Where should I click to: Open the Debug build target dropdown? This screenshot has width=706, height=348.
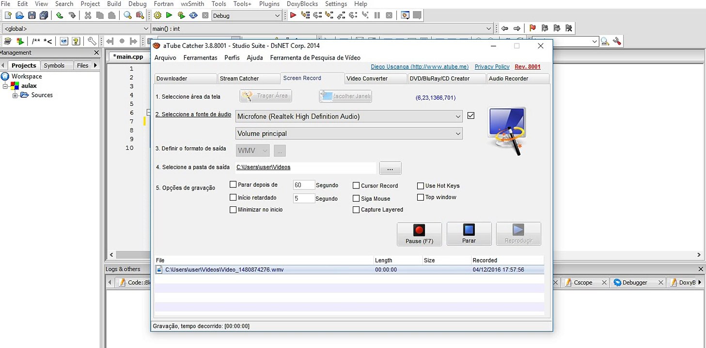click(247, 15)
